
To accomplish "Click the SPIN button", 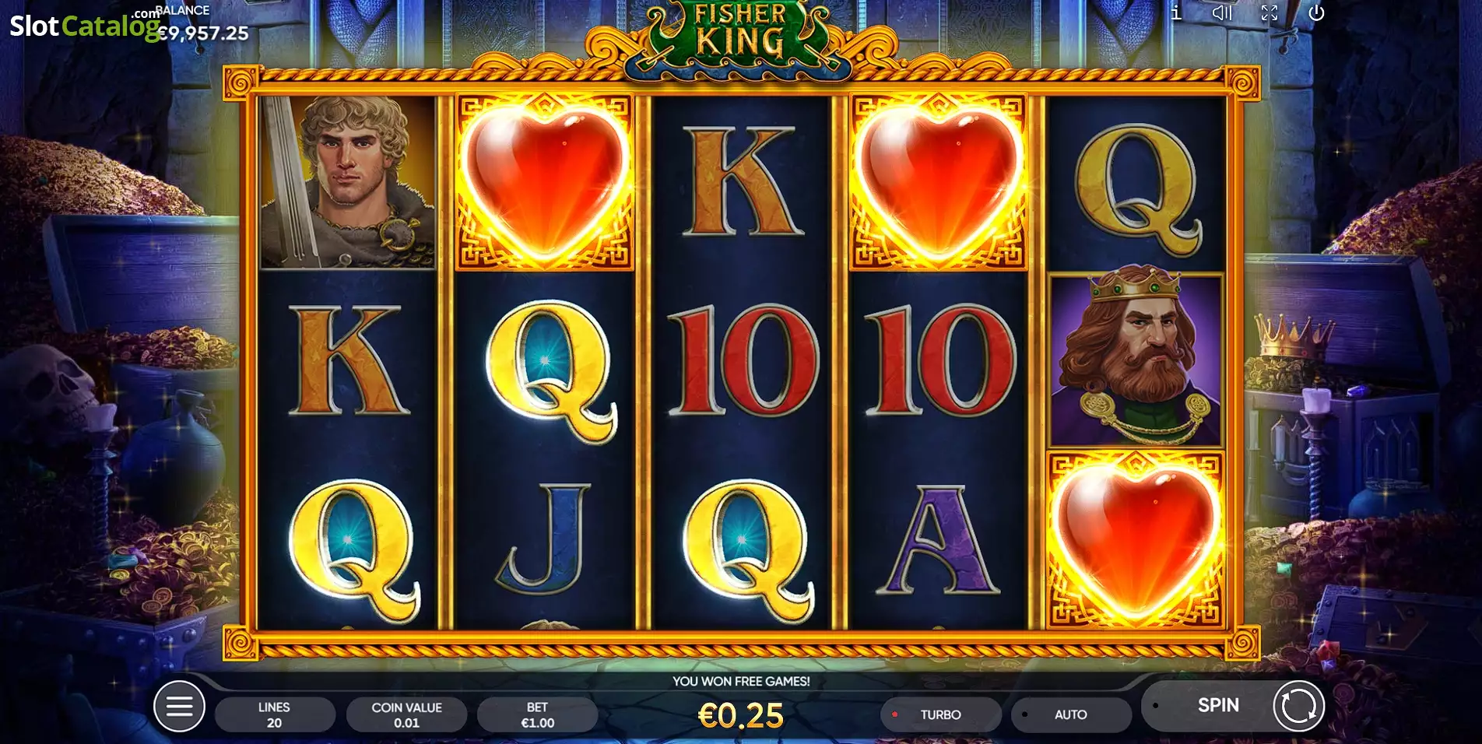I will [x=1218, y=705].
